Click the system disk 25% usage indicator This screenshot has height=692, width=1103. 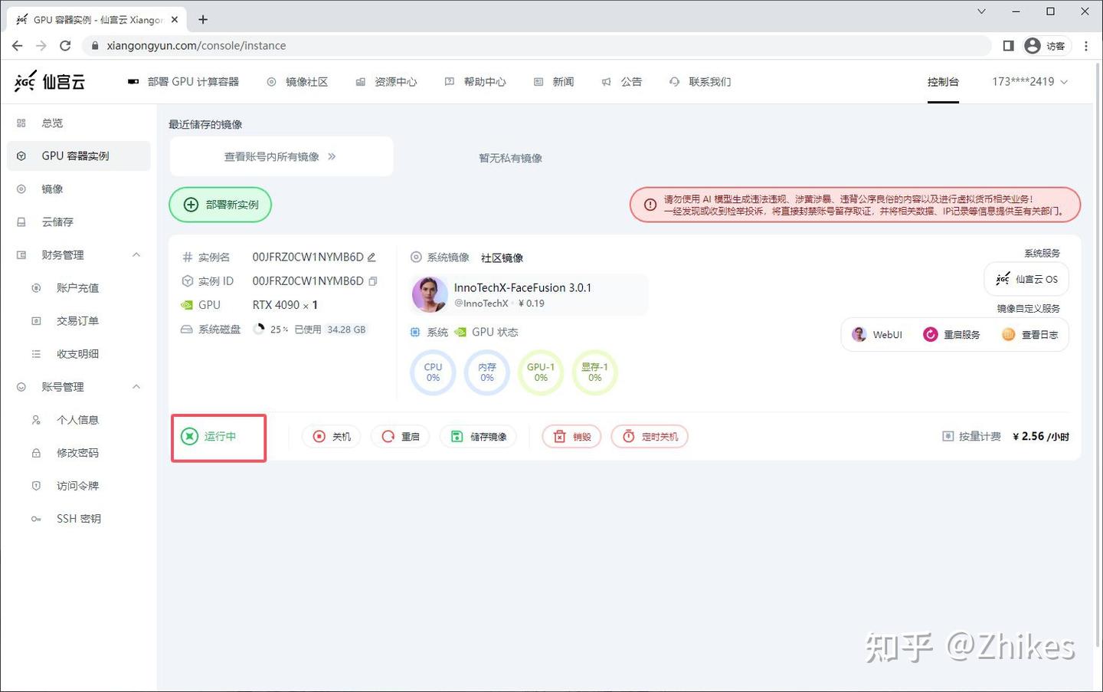270,330
